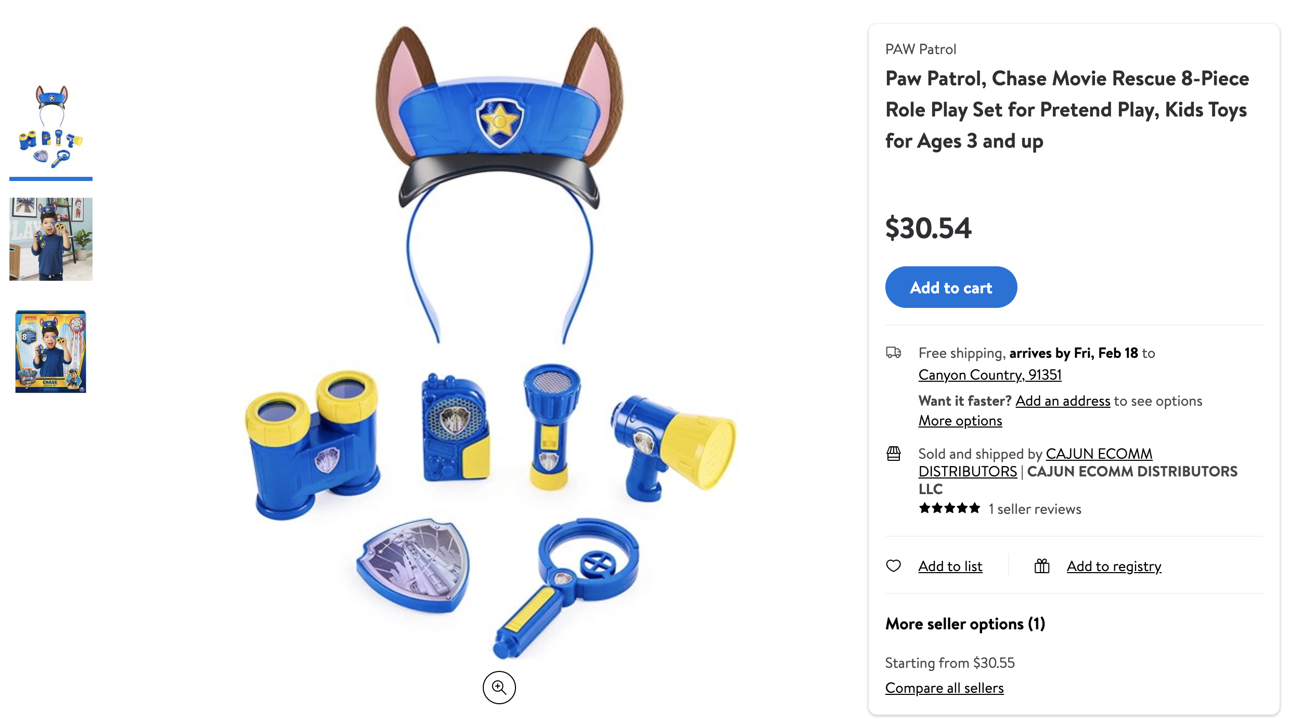Image resolution: width=1289 pixels, height=724 pixels.
Task: Select the boxed packaging thumbnail
Action: (51, 352)
